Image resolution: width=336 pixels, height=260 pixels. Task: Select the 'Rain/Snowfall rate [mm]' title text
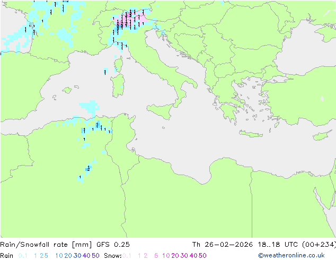click(x=46, y=245)
